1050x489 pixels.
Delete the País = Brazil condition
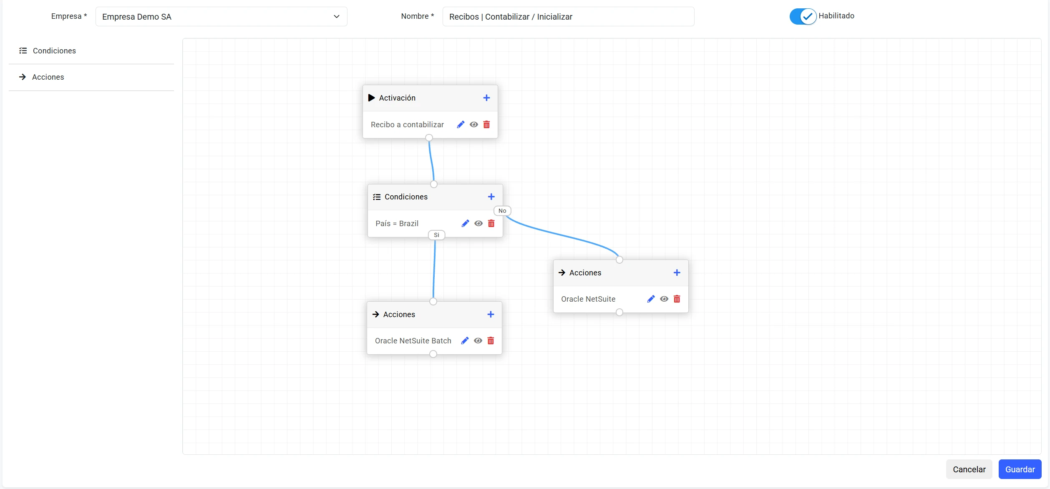491,223
